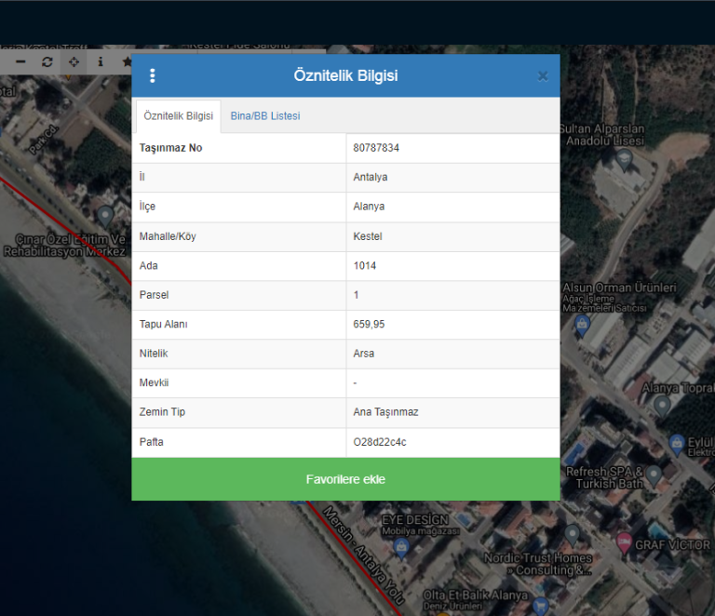Image resolution: width=715 pixels, height=616 pixels.
Task: Click Sultan Alparslan Anadolu Lisesi map pin
Action: (624, 159)
